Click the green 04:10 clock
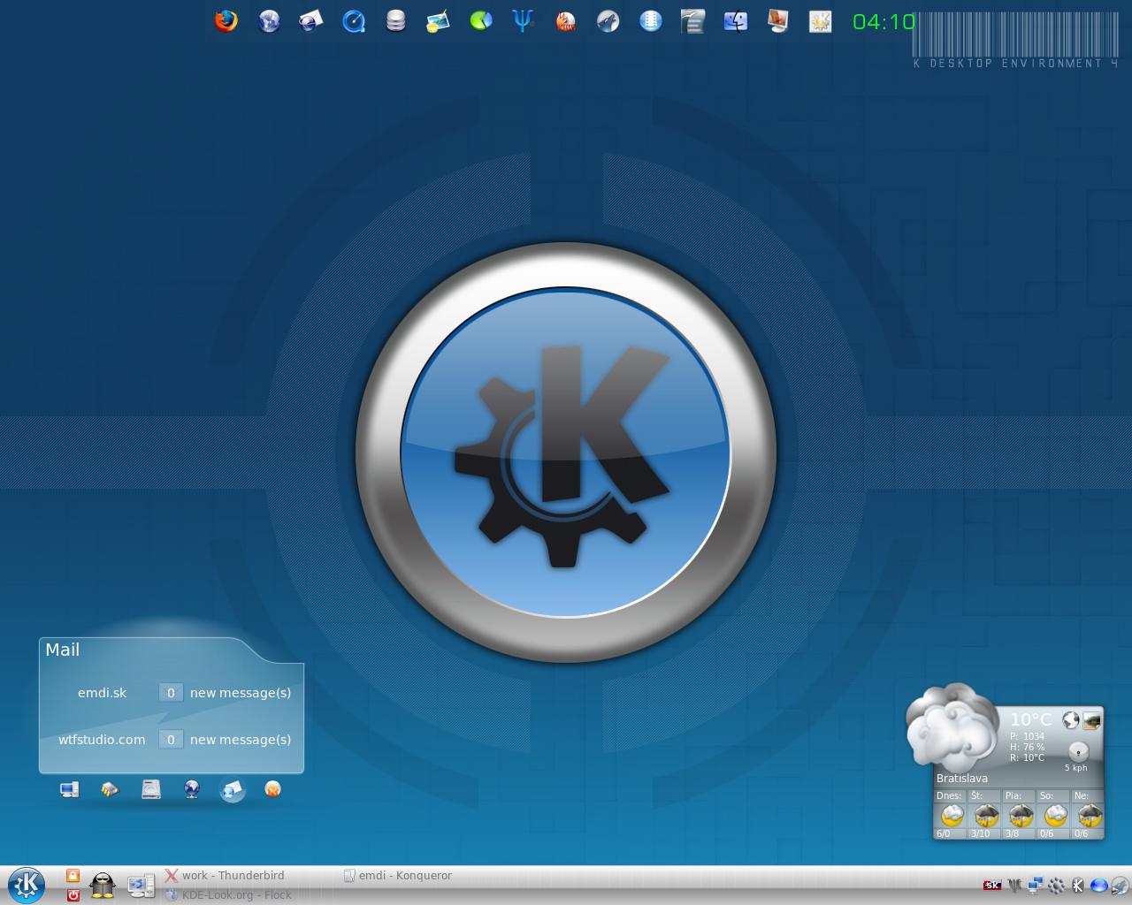The image size is (1132, 905). 883,21
